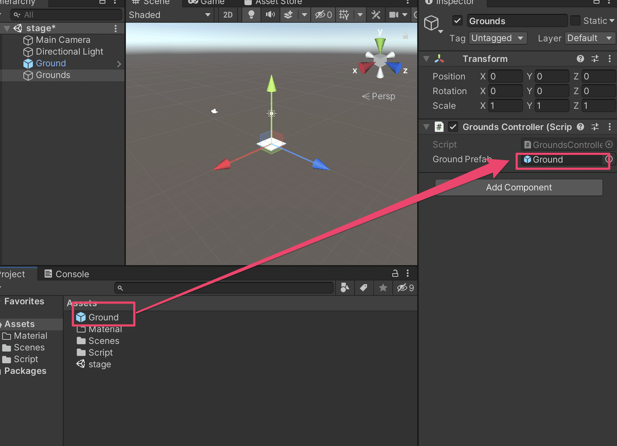This screenshot has height=446, width=617.
Task: Click center cube of orientation gizmo
Action: click(380, 61)
